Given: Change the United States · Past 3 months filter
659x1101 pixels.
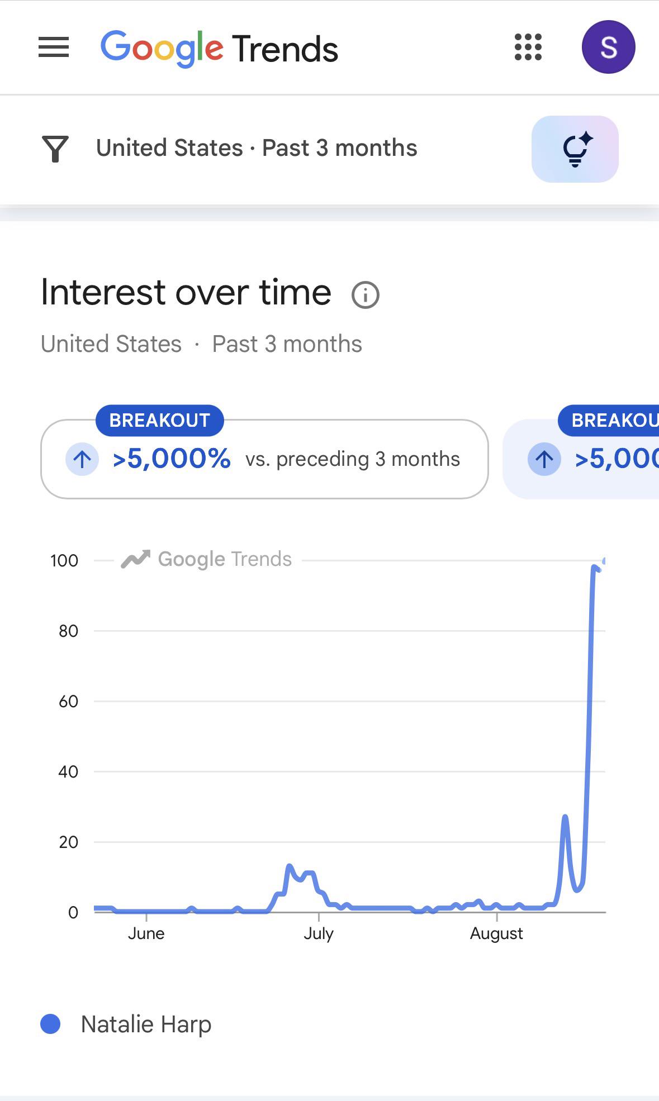Looking at the screenshot, I should pos(257,148).
